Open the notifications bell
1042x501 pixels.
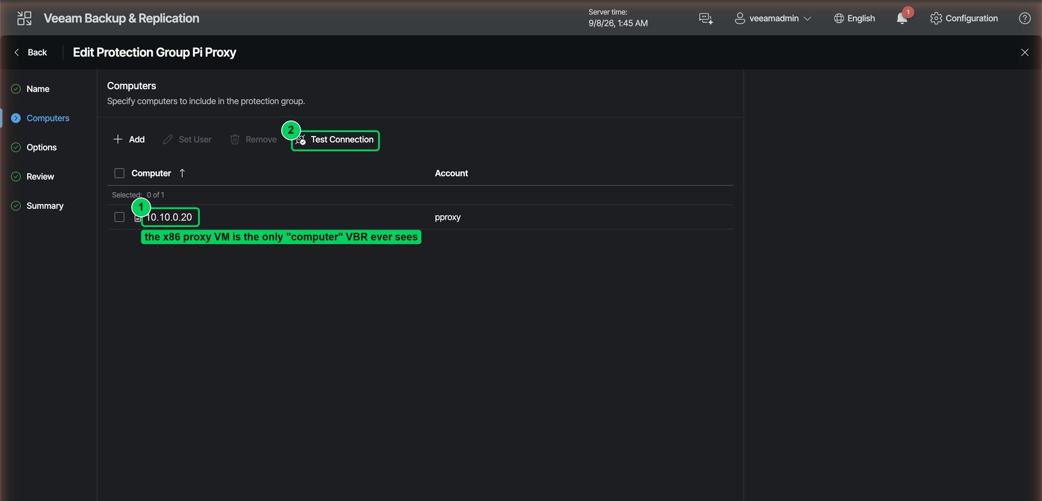(902, 19)
